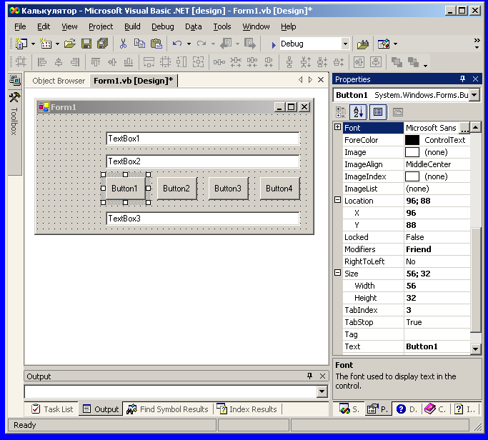Click the New Project toolbar icon
The width and height of the screenshot is (488, 440).
[x=21, y=44]
